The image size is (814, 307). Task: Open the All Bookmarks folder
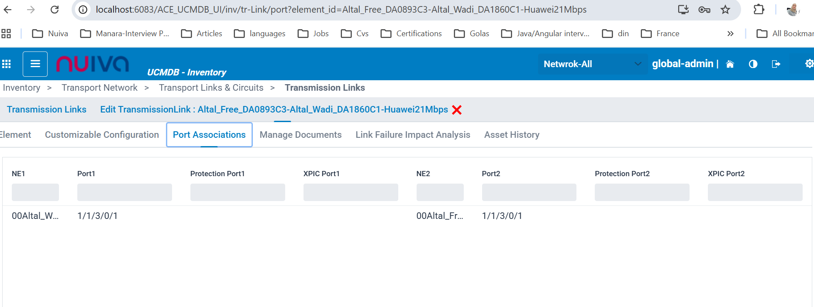coord(785,34)
